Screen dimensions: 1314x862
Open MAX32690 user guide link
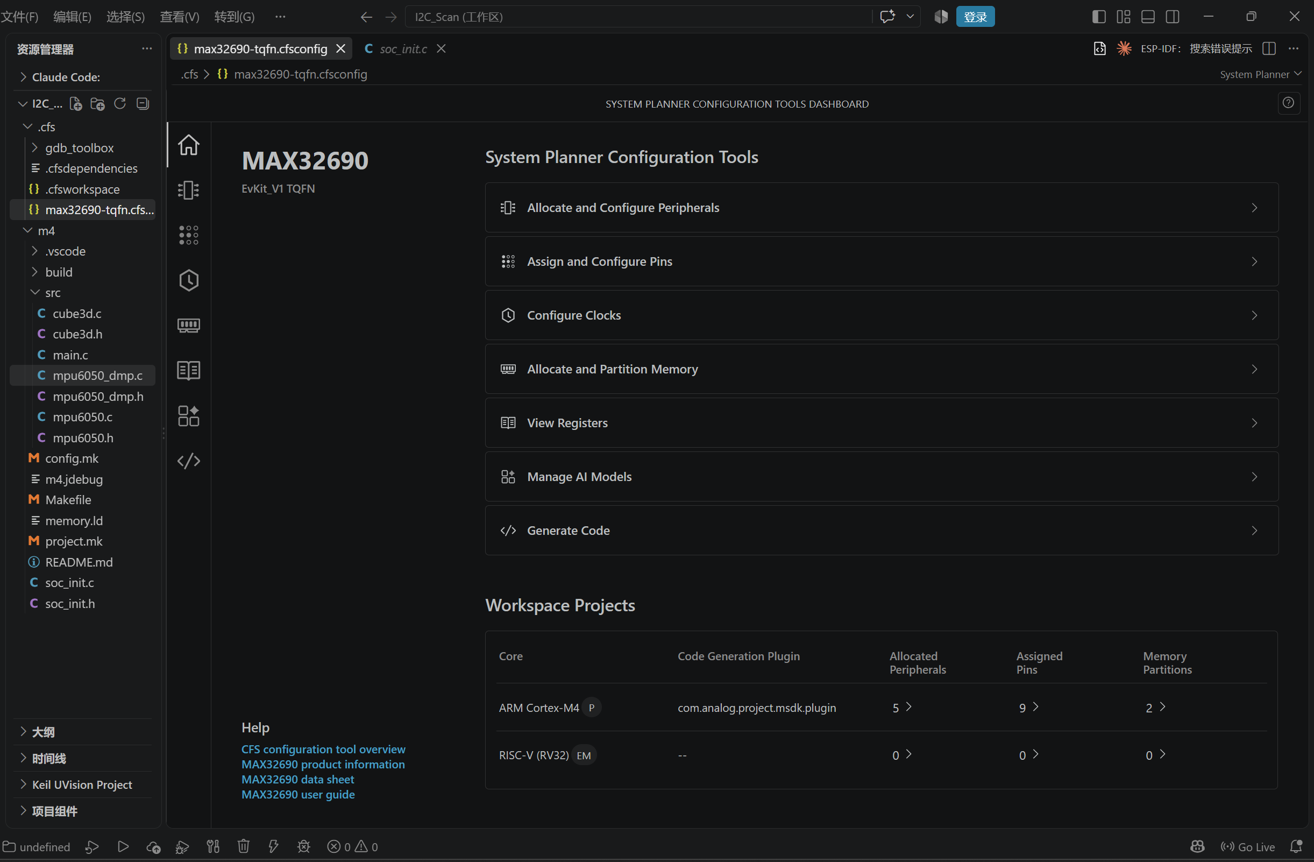[298, 794]
